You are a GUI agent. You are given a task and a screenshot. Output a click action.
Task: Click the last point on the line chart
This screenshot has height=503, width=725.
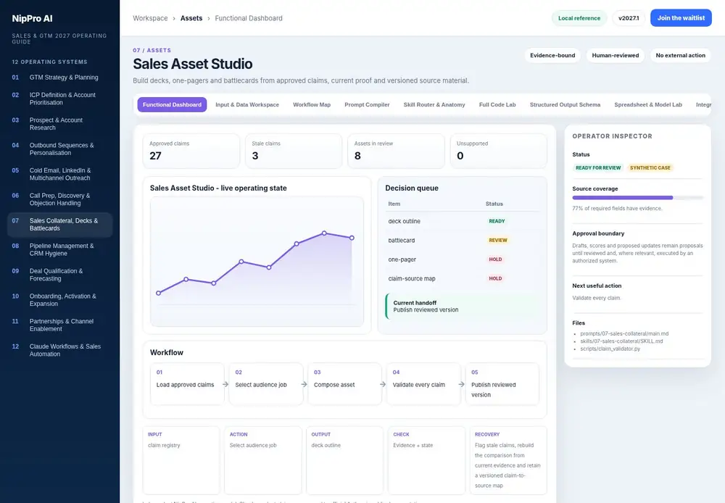352,238
